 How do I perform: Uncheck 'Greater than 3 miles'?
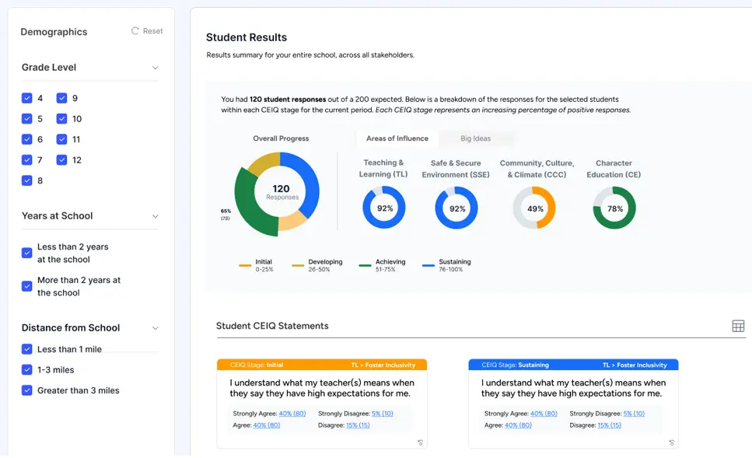point(27,390)
